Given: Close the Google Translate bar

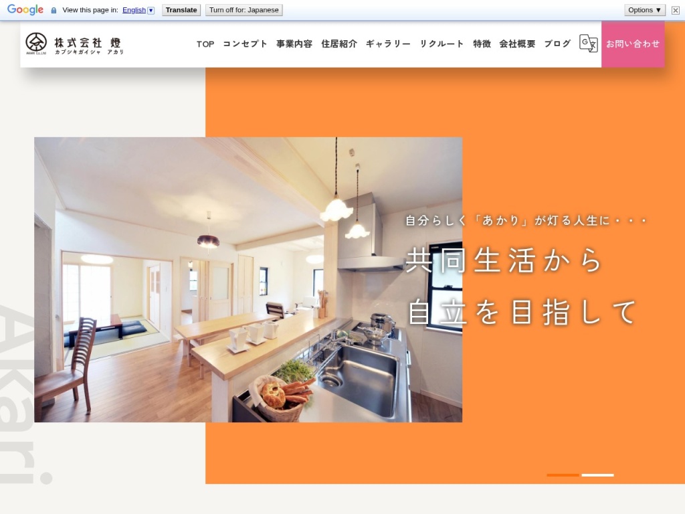Looking at the screenshot, I should (676, 10).
